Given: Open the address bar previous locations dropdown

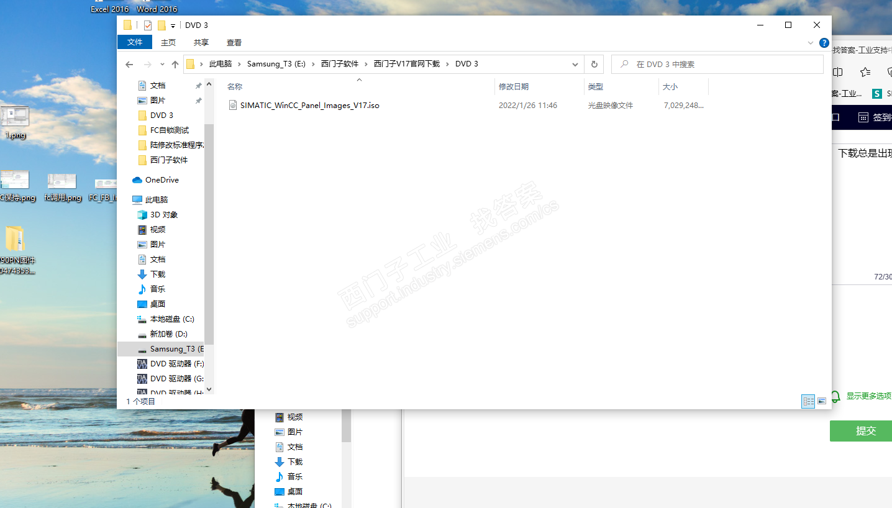Looking at the screenshot, I should [575, 64].
